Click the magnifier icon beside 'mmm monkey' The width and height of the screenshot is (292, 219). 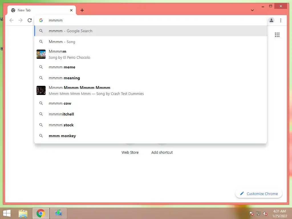coord(41,136)
